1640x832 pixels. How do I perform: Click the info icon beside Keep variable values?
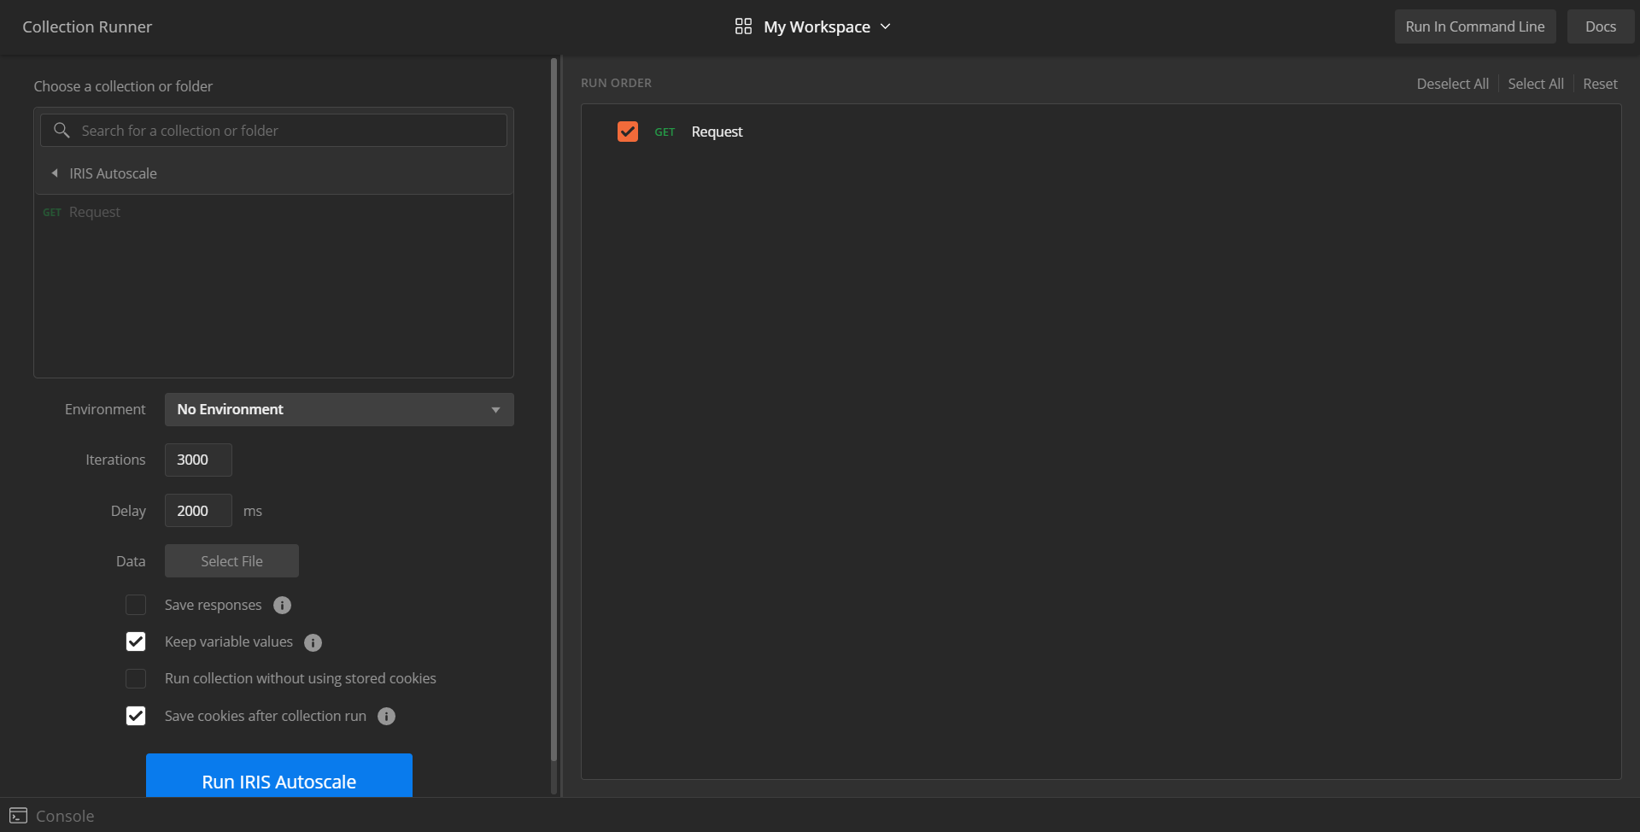(313, 643)
